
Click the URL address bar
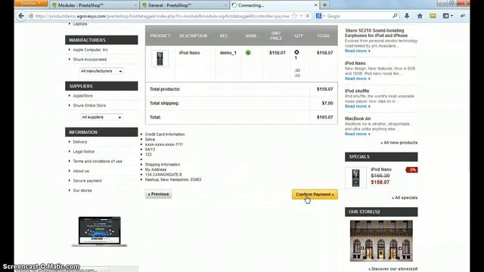pyautogui.click(x=162, y=16)
